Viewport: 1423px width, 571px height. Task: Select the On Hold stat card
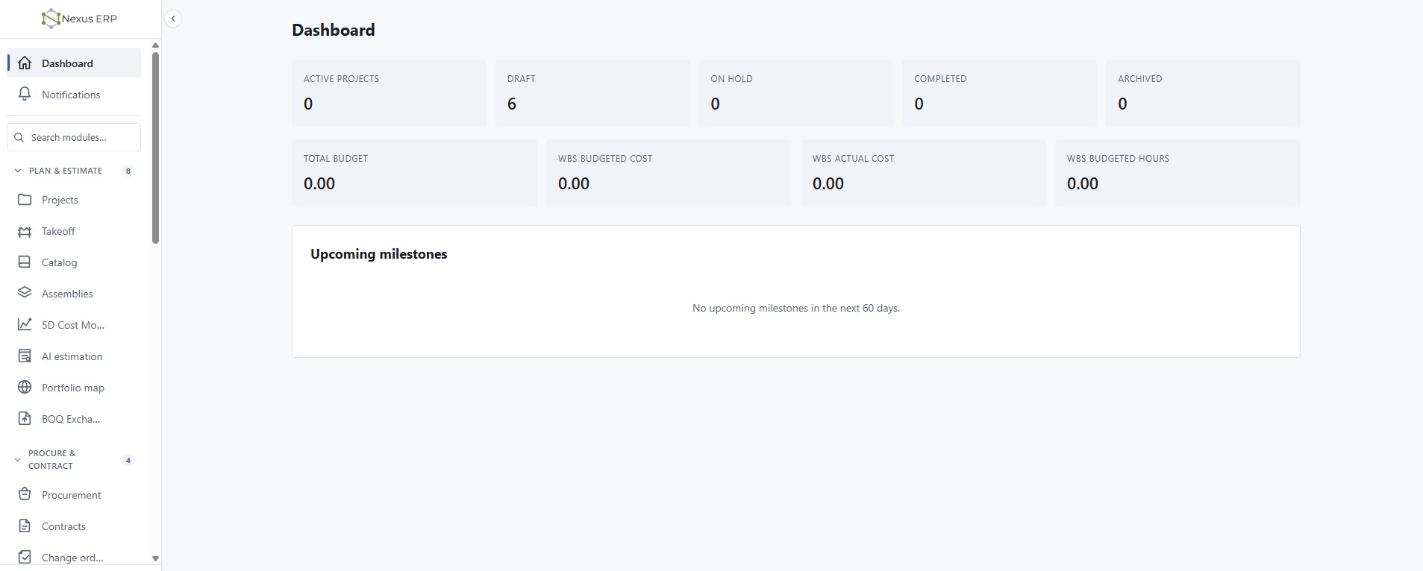click(x=795, y=93)
